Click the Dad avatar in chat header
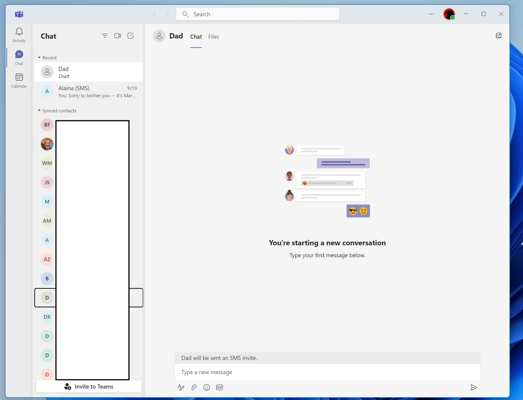The width and height of the screenshot is (523, 400). [159, 36]
